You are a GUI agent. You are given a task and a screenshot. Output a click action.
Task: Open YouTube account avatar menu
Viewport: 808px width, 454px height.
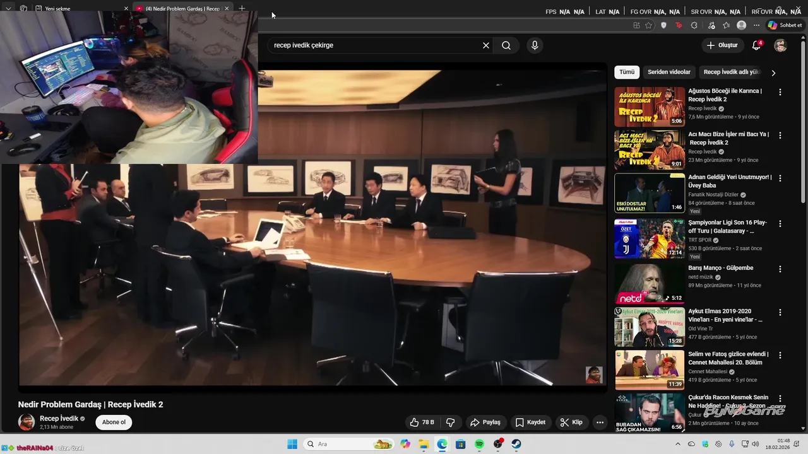click(780, 45)
